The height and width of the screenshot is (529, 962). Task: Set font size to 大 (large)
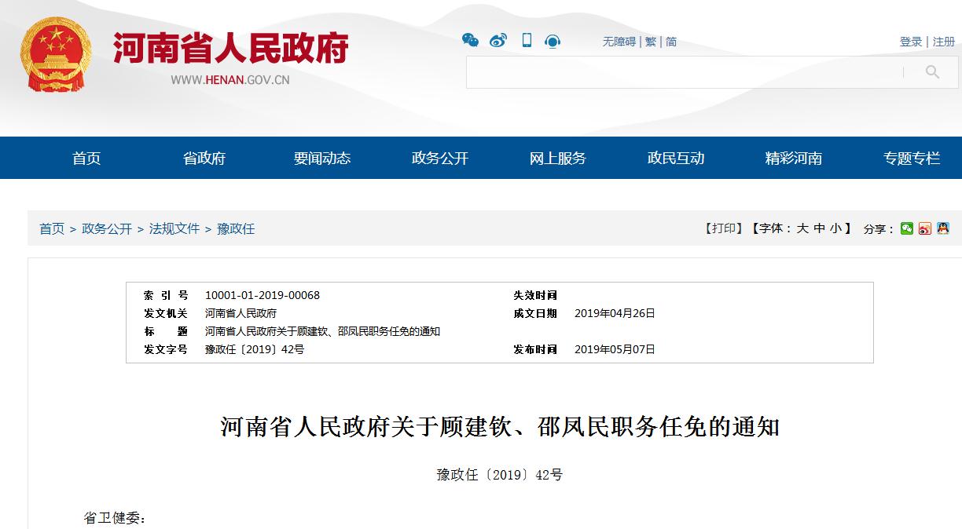[802, 228]
